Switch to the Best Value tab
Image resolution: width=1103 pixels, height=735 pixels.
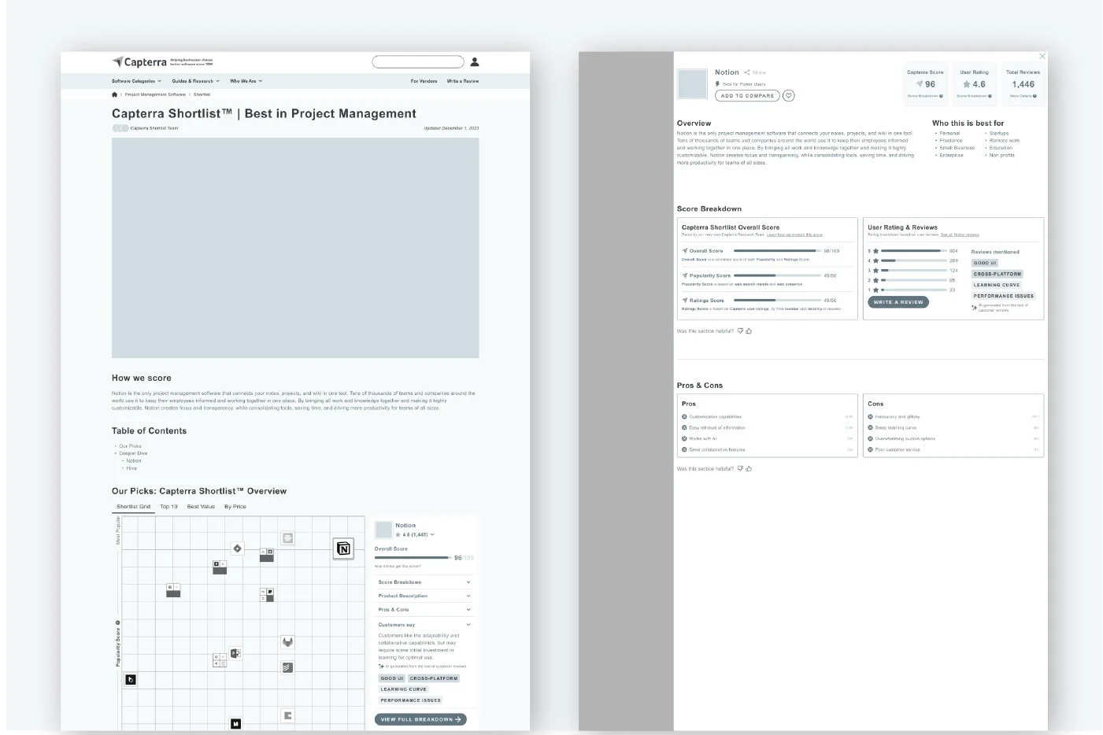point(201,507)
